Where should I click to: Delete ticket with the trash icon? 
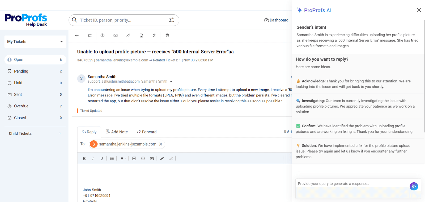point(167,36)
